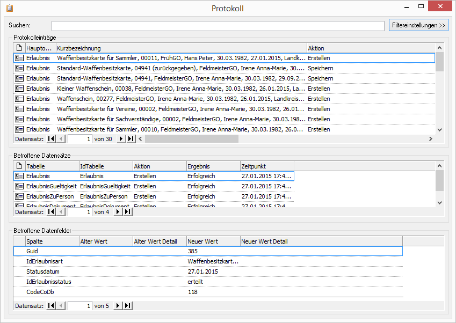
Task: Go to first record in Betroffene Datenfelder navigator
Action: [51, 306]
